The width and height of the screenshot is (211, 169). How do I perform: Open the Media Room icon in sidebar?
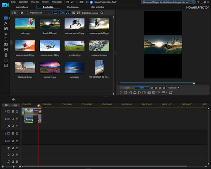pyautogui.click(x=6, y=18)
